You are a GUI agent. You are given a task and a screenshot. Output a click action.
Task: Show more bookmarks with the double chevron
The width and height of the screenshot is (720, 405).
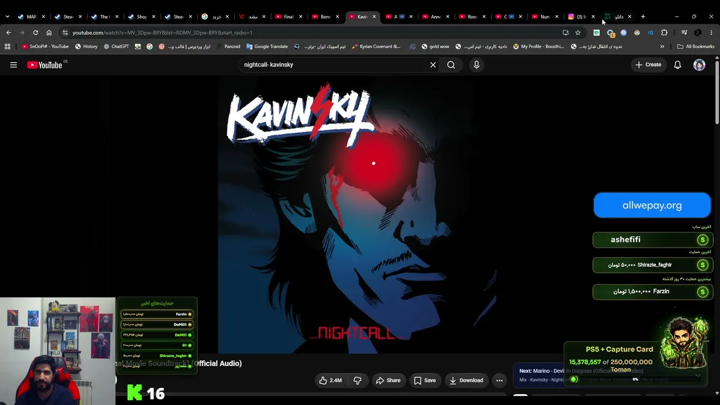click(x=662, y=47)
